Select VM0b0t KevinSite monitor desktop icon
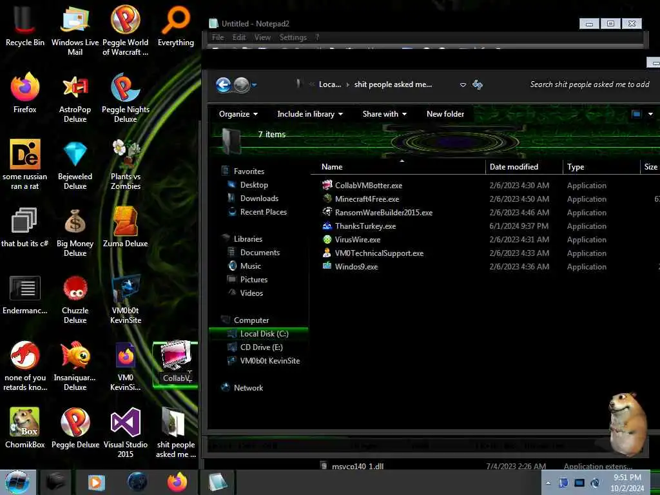660x495 pixels. pos(126,299)
